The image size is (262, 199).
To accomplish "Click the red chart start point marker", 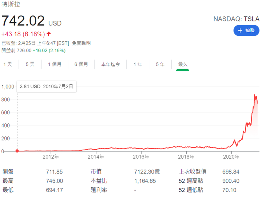I will (17, 151).
